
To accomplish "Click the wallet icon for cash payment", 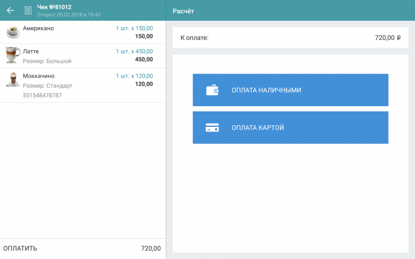I will 212,90.
